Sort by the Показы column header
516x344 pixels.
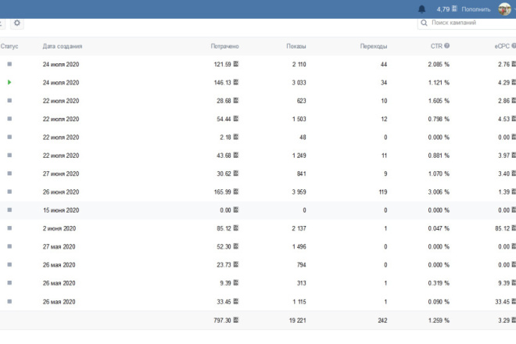click(296, 46)
